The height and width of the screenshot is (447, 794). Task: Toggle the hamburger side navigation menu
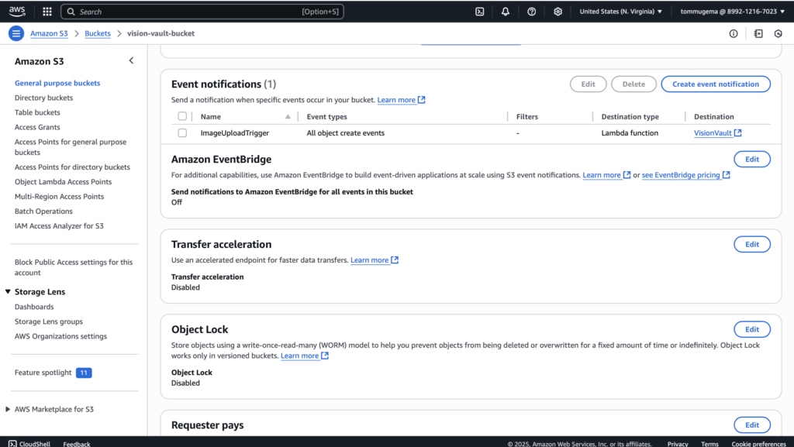16,33
